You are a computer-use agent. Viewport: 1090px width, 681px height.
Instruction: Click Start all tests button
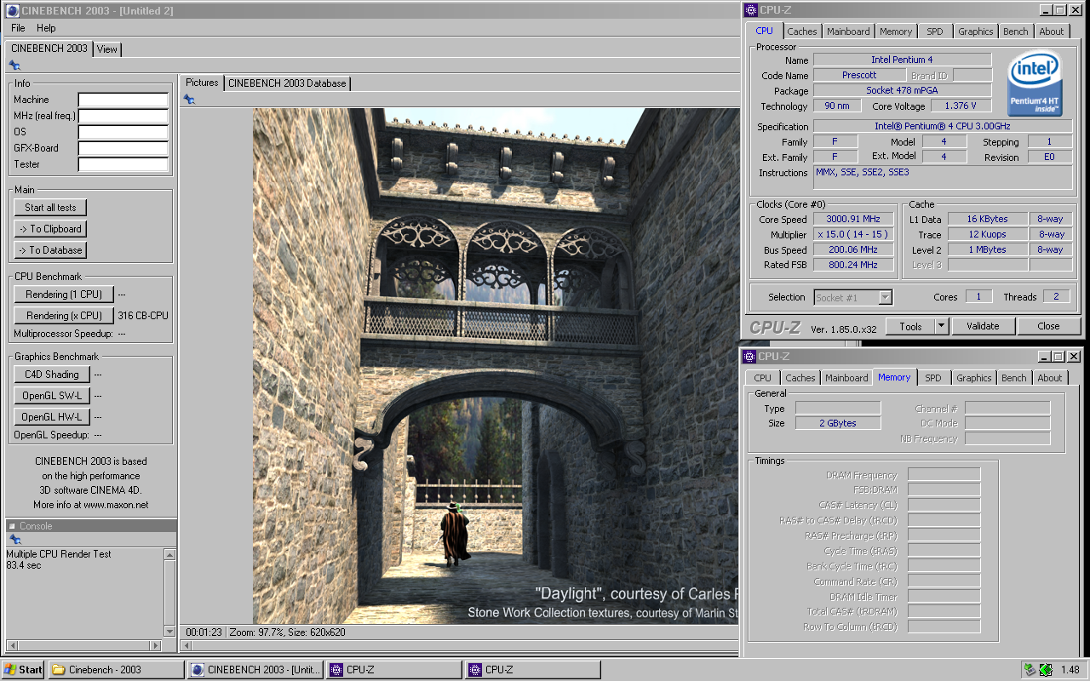pos(50,208)
